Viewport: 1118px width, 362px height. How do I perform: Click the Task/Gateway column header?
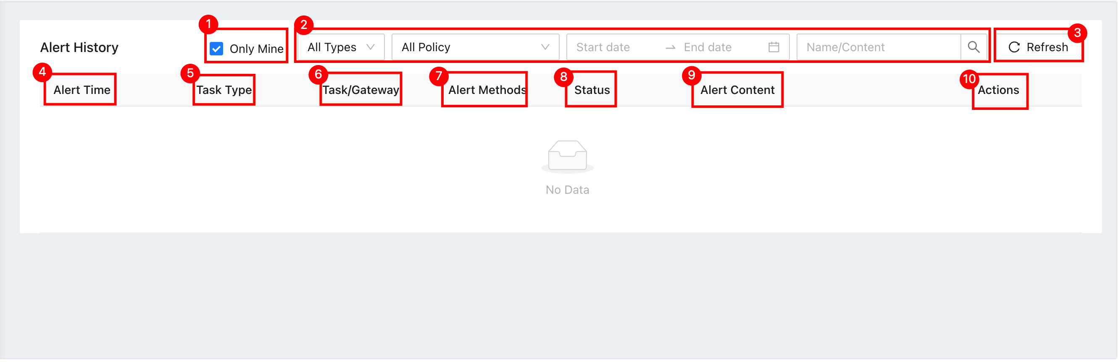[360, 90]
